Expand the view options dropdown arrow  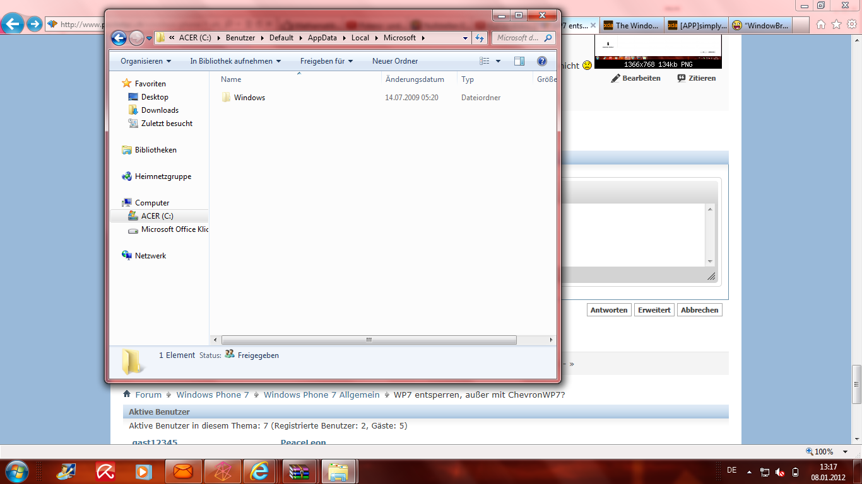[498, 61]
